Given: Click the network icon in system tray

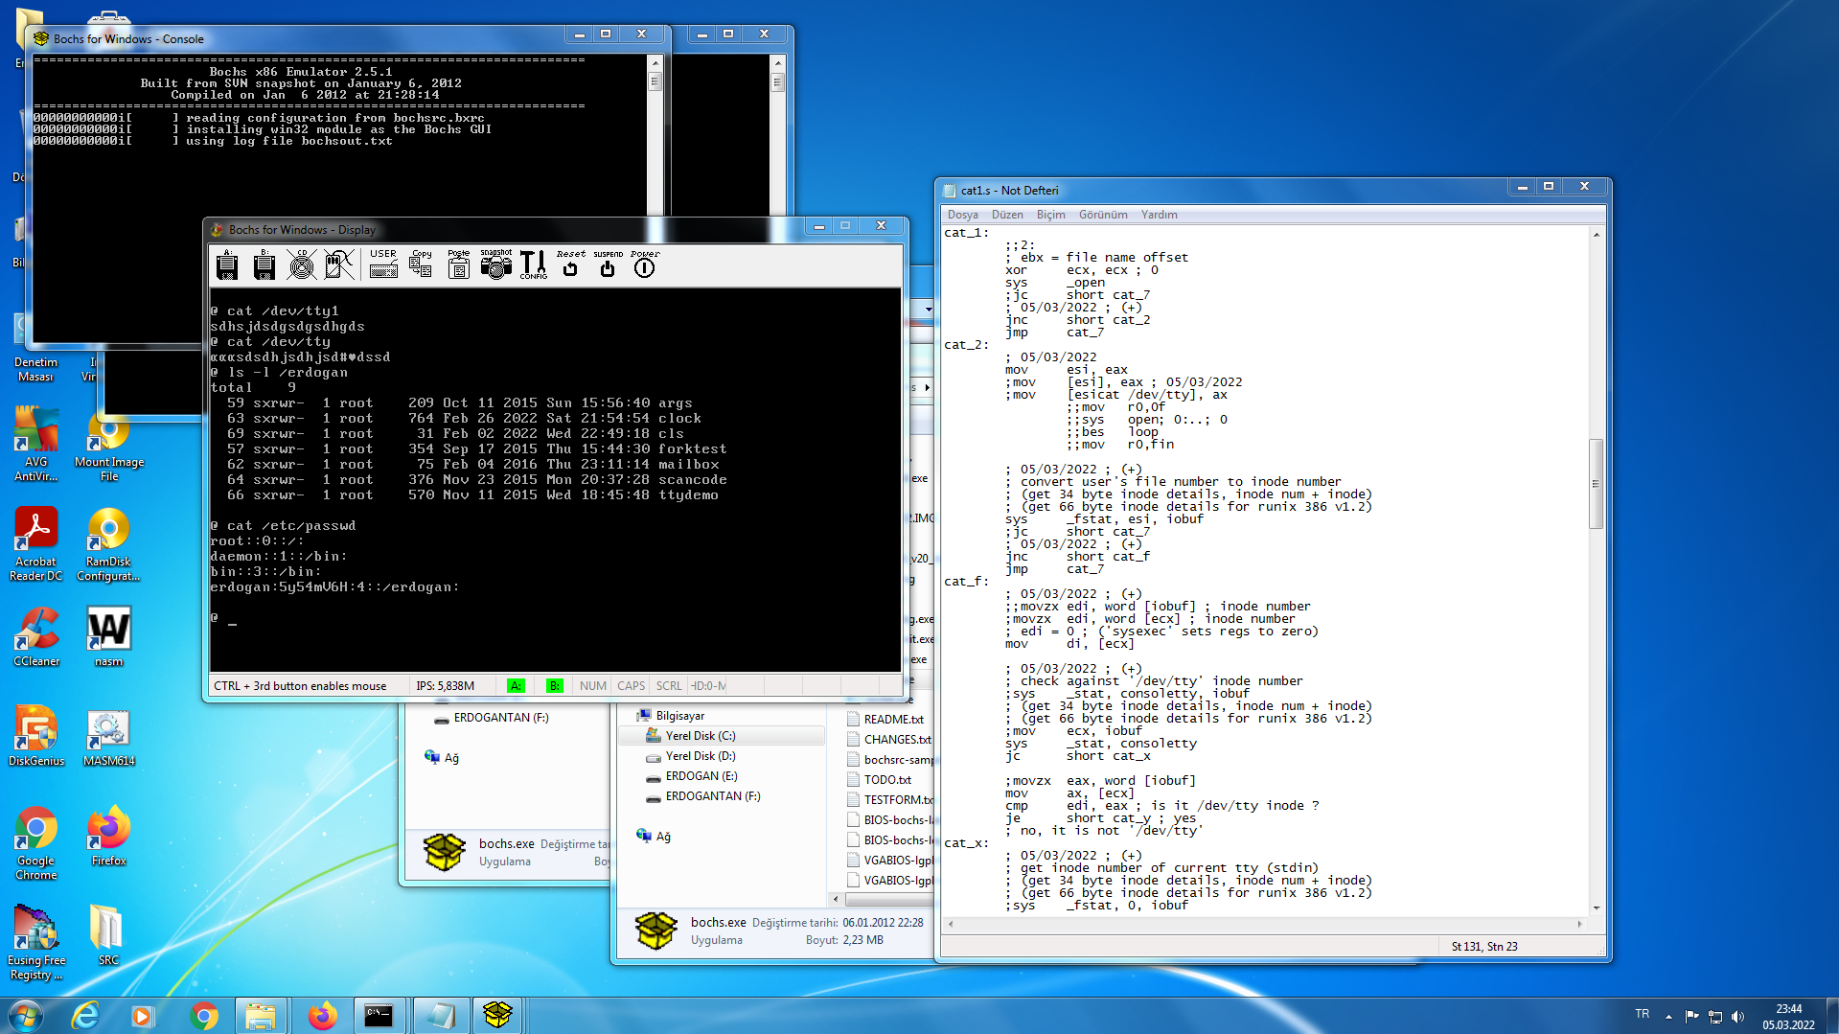Looking at the screenshot, I should 1715,1016.
